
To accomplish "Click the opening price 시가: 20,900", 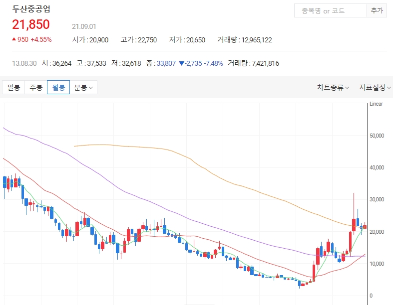I will click(90, 40).
